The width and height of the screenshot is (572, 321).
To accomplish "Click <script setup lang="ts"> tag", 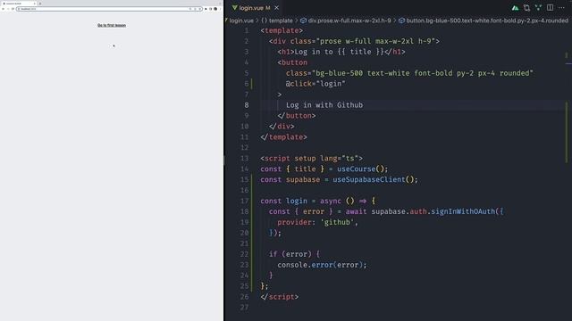I will 312,159.
